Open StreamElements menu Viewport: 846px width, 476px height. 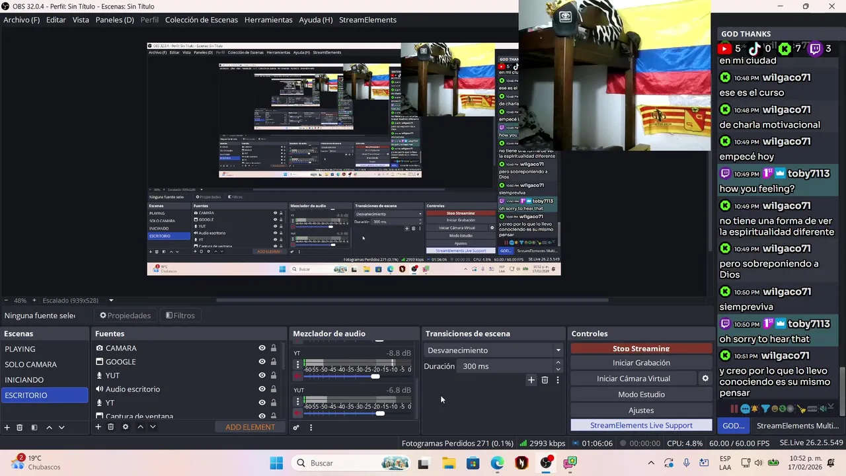pos(367,20)
